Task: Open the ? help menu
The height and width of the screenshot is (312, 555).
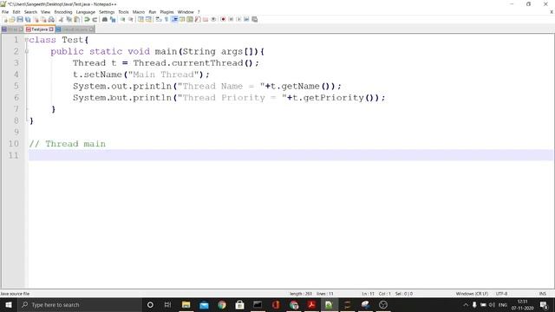Action: click(199, 12)
